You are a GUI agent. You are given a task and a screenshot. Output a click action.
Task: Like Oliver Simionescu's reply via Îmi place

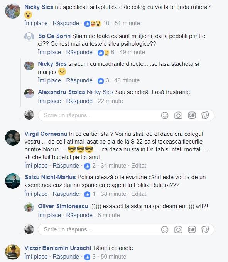pos(49,215)
